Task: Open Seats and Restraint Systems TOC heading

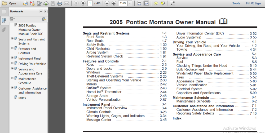Action: click(106, 33)
